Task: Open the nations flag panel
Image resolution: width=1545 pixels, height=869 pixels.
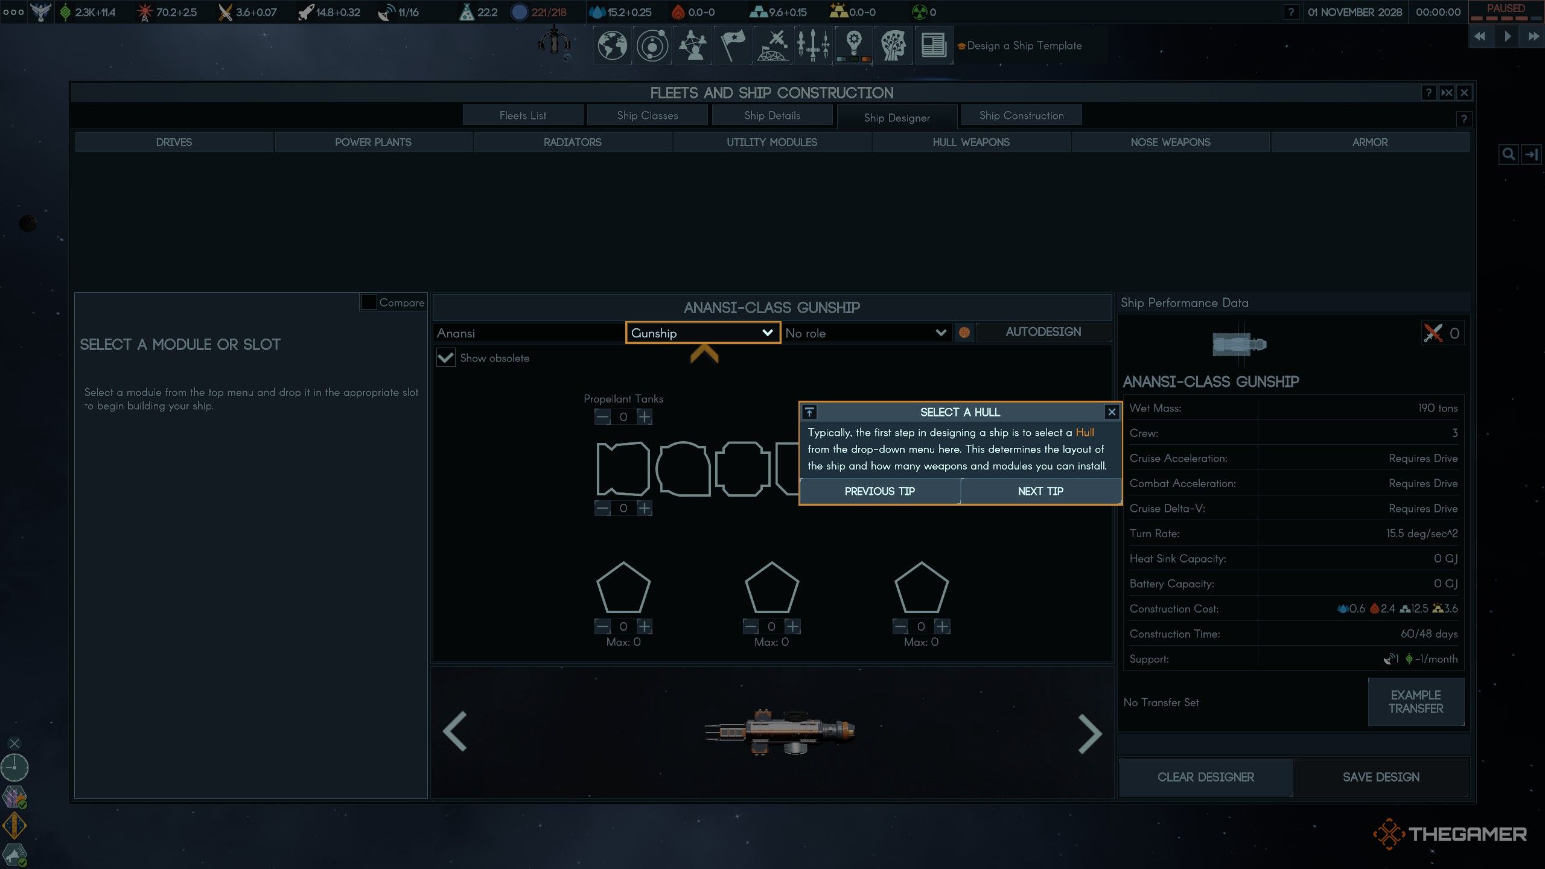Action: (733, 45)
